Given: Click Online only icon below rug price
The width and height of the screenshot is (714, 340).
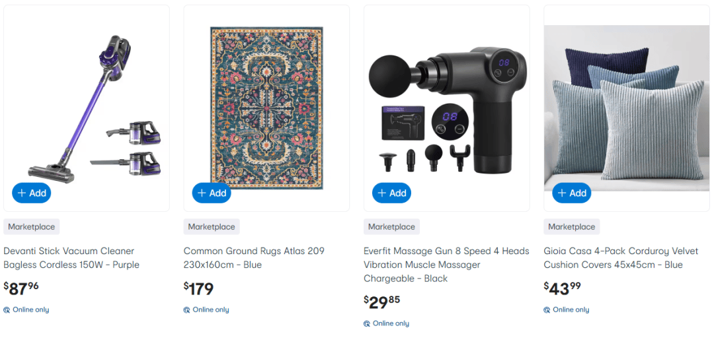Looking at the screenshot, I should click(x=187, y=310).
